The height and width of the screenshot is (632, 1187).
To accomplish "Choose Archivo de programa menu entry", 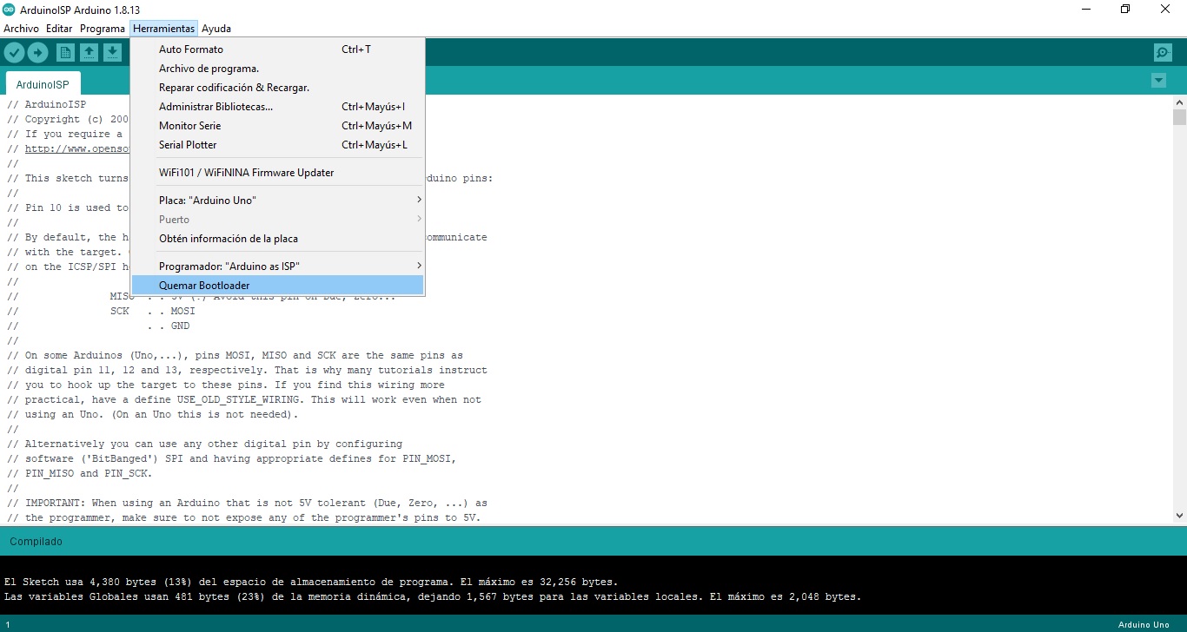I will pyautogui.click(x=277, y=69).
